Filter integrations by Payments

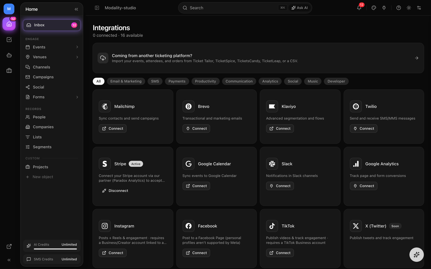pos(177,81)
